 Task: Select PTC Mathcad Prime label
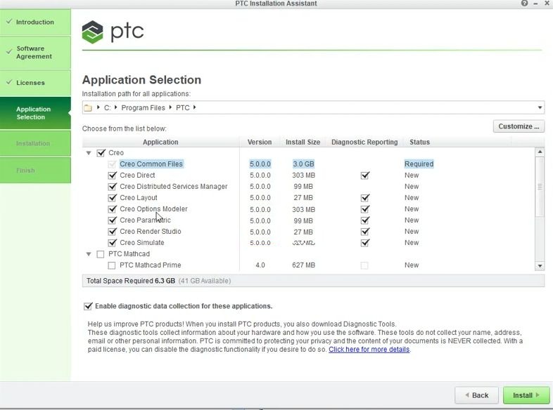pyautogui.click(x=151, y=265)
